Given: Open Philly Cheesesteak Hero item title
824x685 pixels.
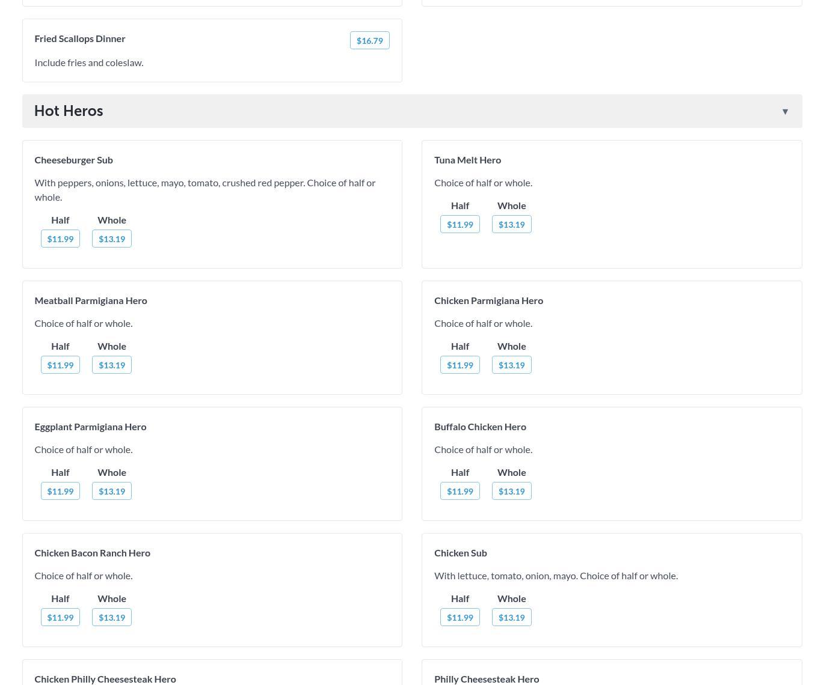Looking at the screenshot, I should [x=487, y=679].
